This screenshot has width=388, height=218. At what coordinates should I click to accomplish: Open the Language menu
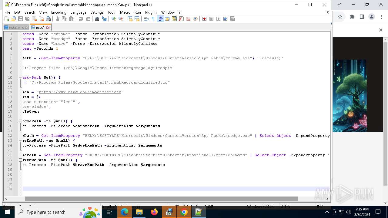(78, 12)
